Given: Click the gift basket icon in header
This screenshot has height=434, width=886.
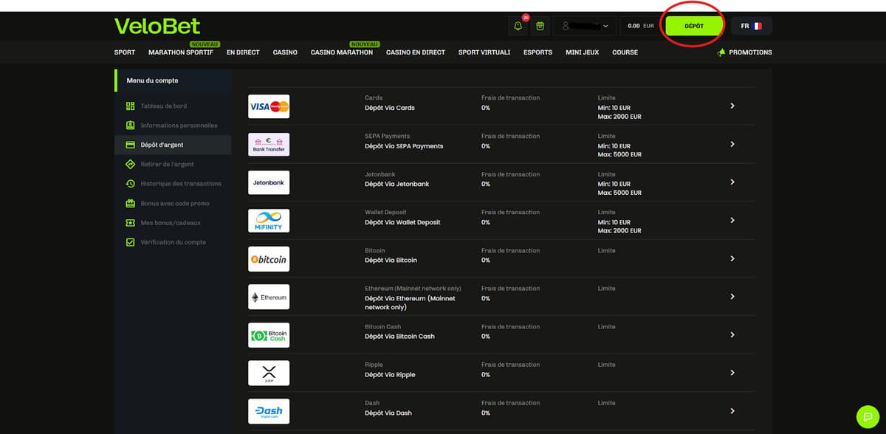Looking at the screenshot, I should coord(540,27).
